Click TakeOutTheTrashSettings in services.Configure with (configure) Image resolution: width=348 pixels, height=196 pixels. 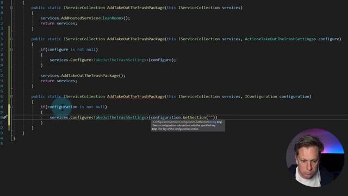[x=120, y=60]
